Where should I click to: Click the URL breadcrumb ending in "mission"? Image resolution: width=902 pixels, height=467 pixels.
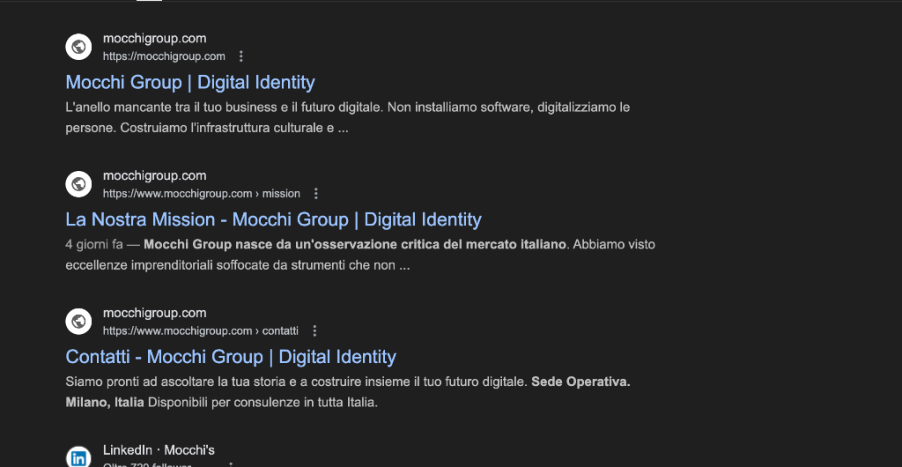(201, 194)
